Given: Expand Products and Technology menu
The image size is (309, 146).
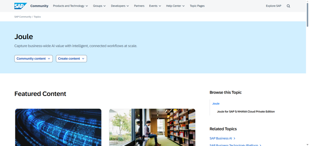Looking at the screenshot, I should pyautogui.click(x=70, y=6).
